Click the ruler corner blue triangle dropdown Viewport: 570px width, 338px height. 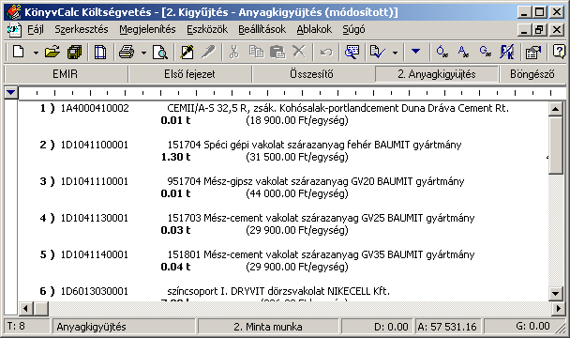point(11,93)
